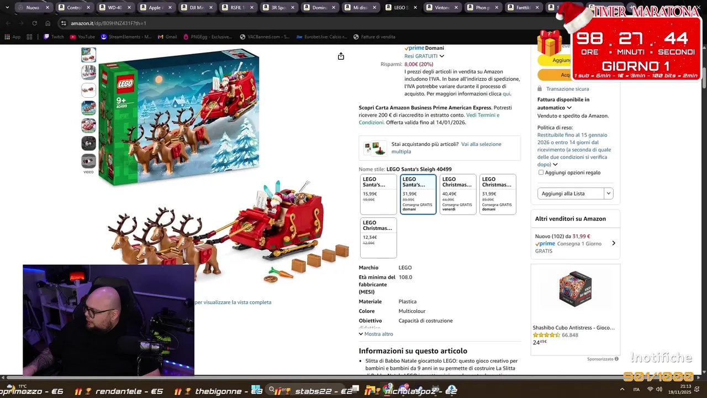The image size is (707, 398).
Task: Open Vedi Termini e Condizioni link
Action: click(x=429, y=119)
